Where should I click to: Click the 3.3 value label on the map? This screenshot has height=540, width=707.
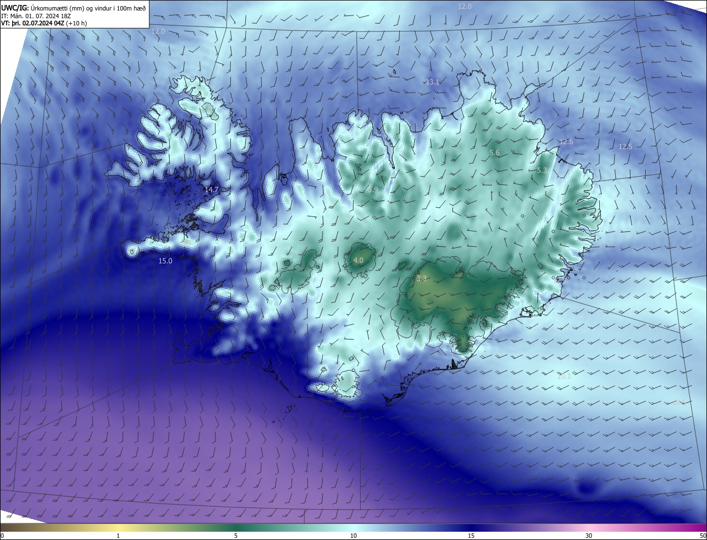point(421,279)
